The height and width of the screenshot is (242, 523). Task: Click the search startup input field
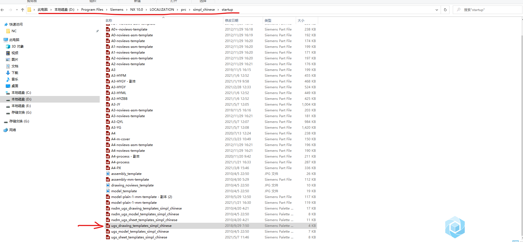coord(487,10)
